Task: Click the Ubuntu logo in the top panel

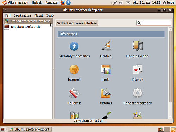Action: [5, 2]
